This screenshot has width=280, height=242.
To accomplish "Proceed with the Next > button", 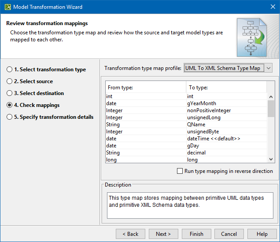I will [163, 234].
